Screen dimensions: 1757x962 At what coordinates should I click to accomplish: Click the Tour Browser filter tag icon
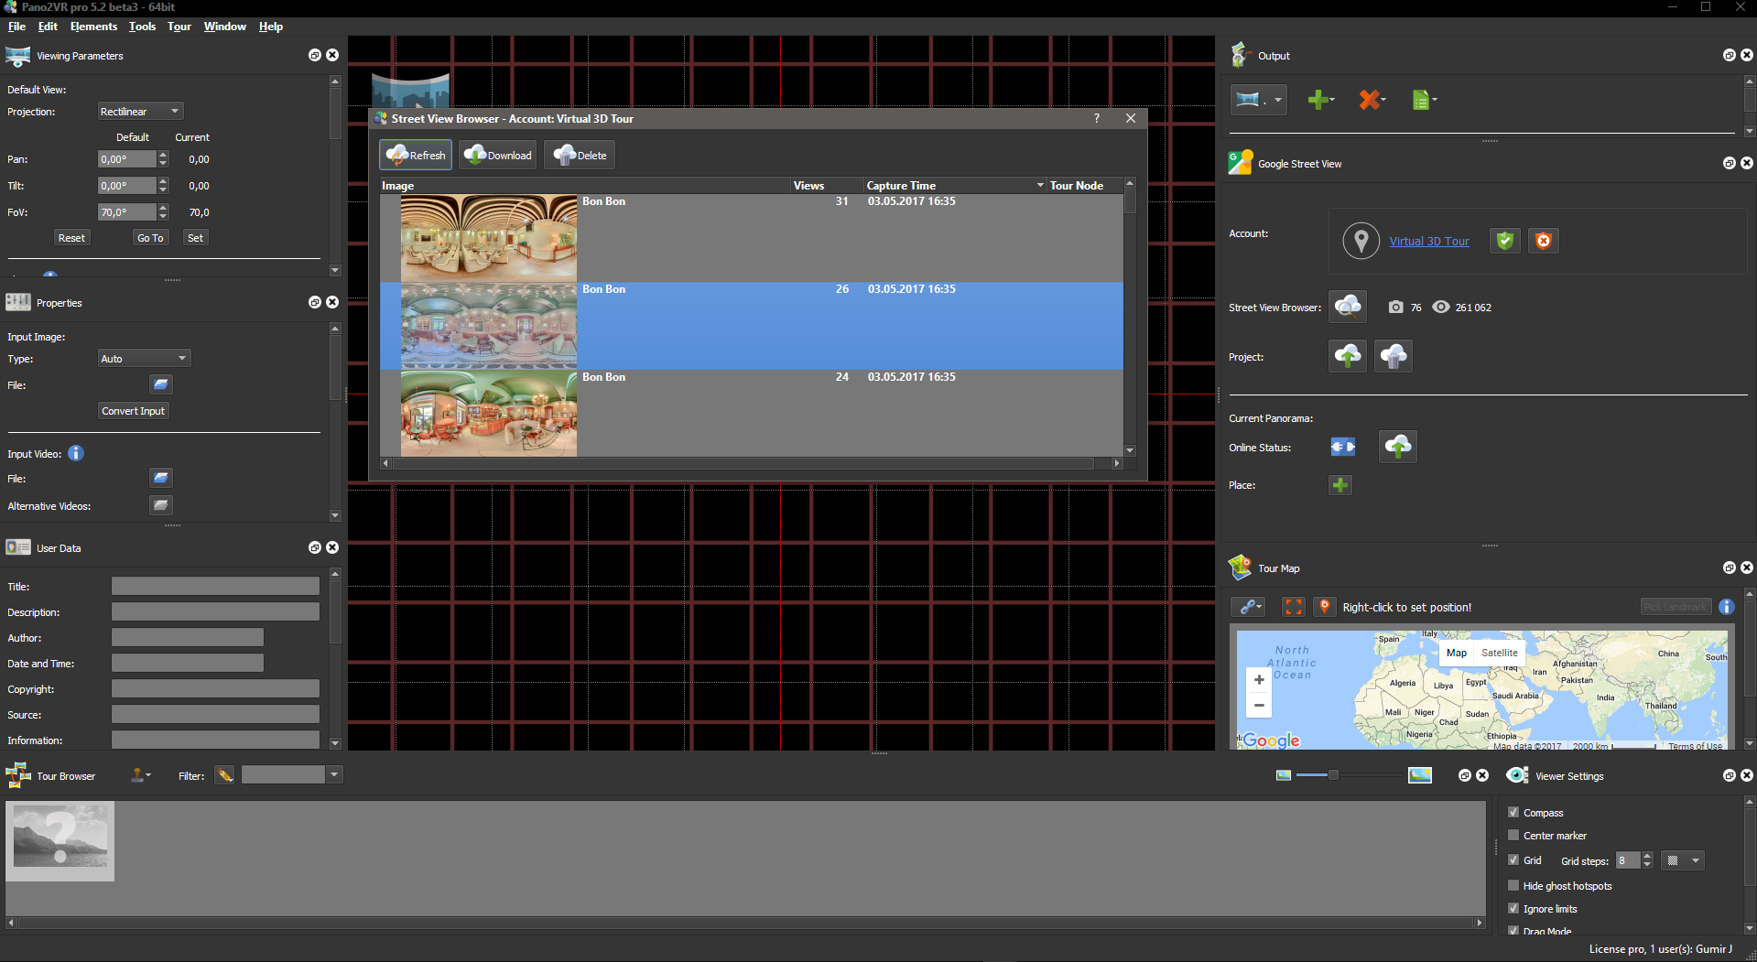[x=225, y=775]
